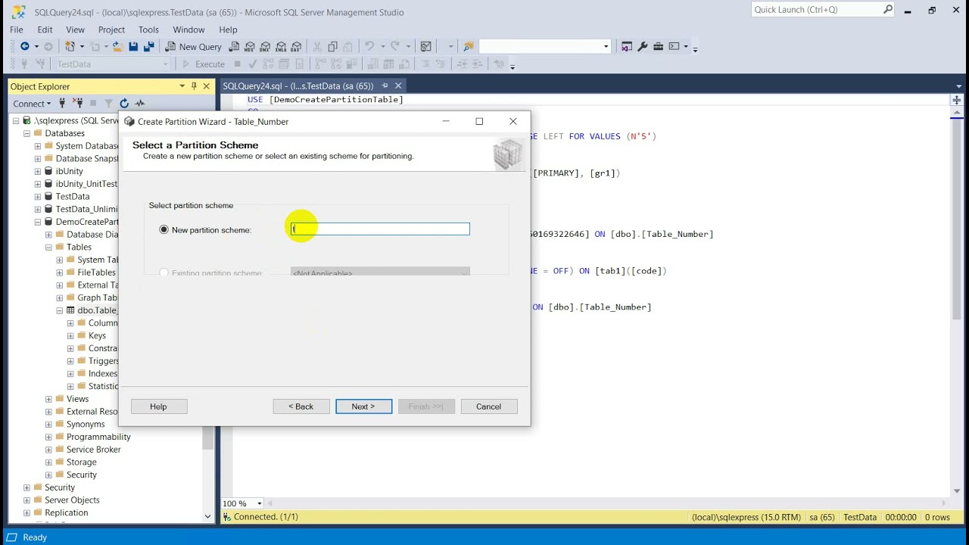Switch to the SQLQuery24.sql editor tab
Viewport: 969px width, 545px height.
pyautogui.click(x=298, y=86)
